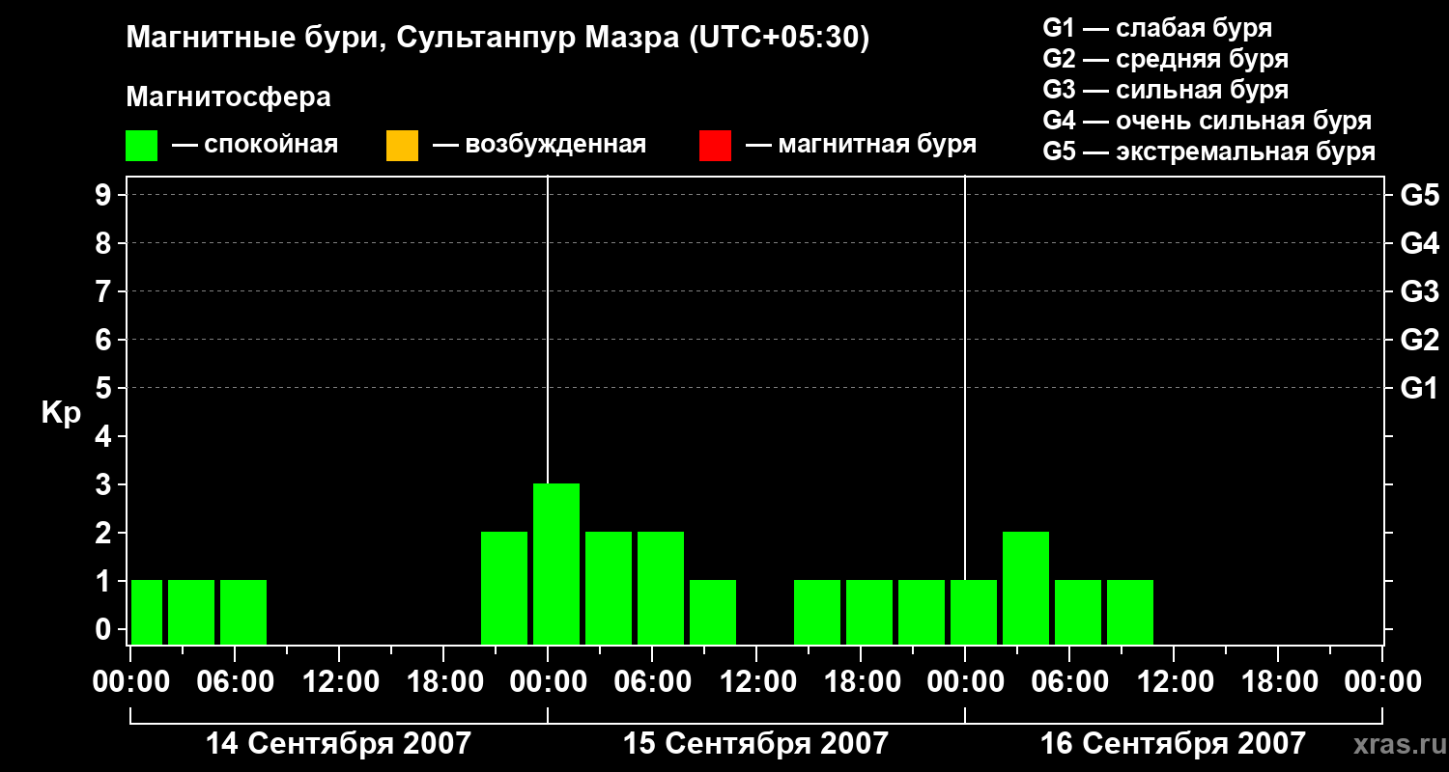Select the 'G4 — очень сильная буря' line

[x=1207, y=121]
